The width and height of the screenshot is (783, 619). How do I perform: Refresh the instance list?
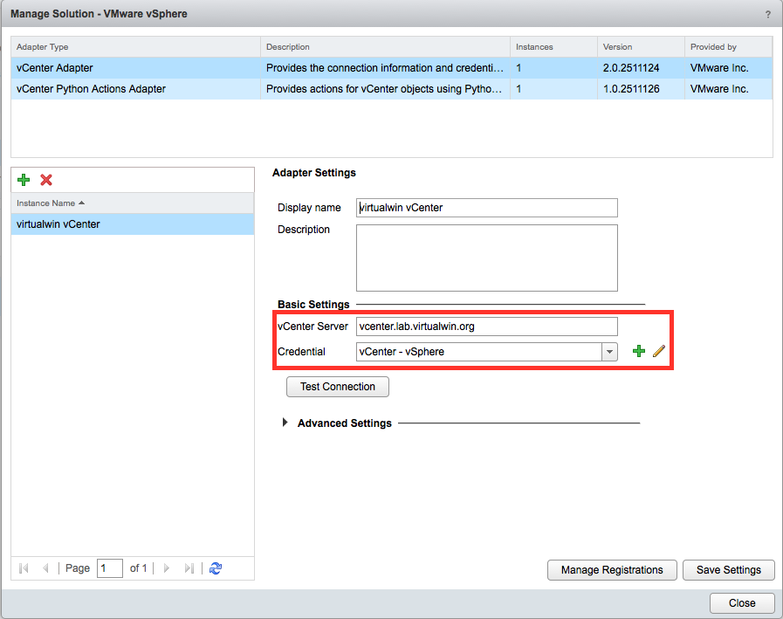click(x=216, y=568)
